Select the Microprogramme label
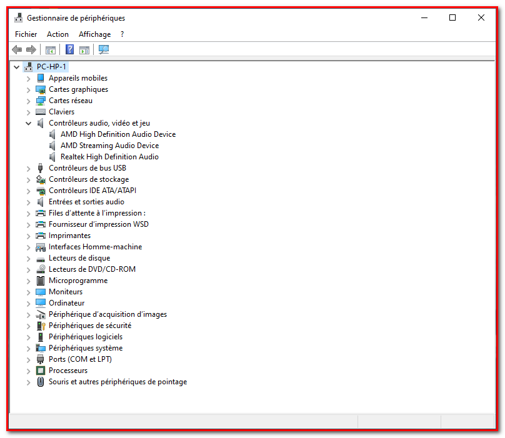This screenshot has height=438, width=505. pos(78,281)
